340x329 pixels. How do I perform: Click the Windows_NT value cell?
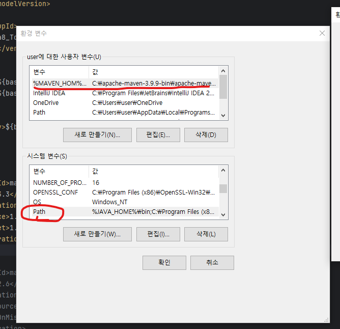(110, 202)
